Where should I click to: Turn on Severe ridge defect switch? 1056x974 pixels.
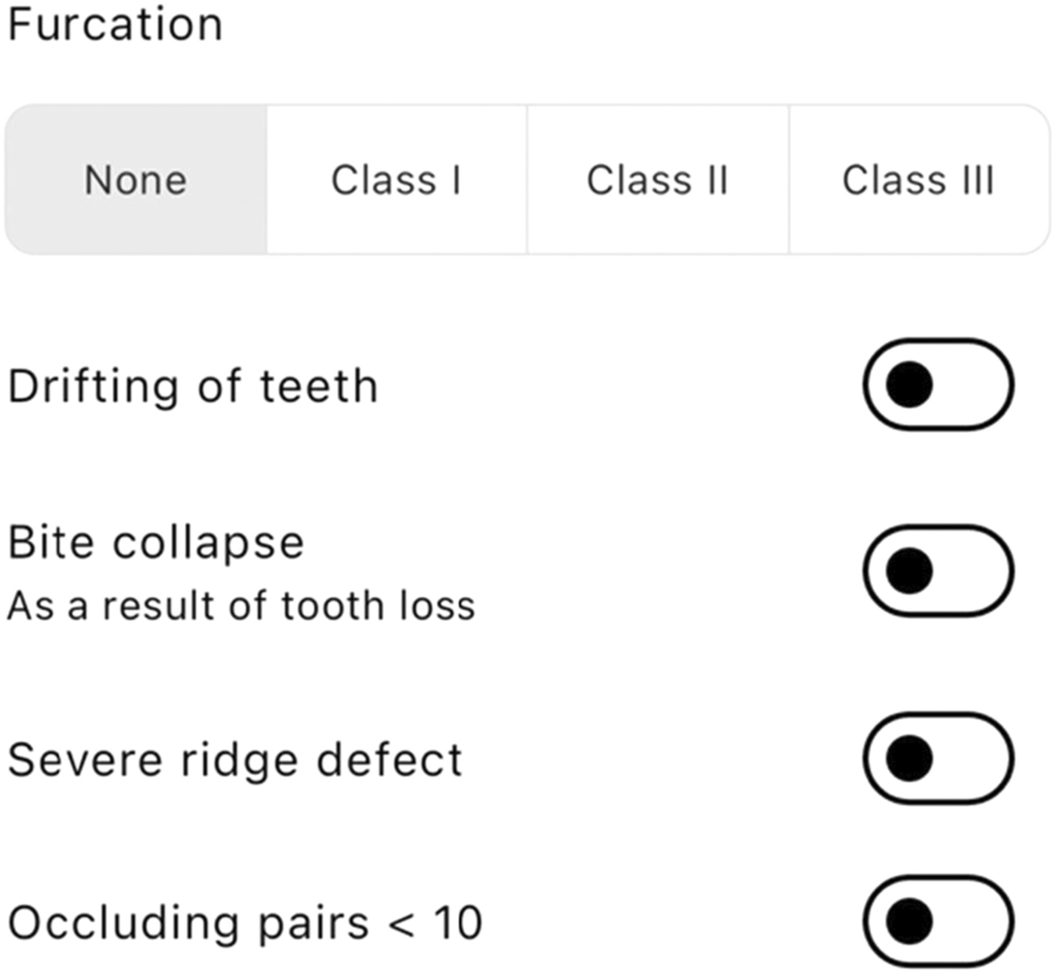pyautogui.click(x=938, y=759)
